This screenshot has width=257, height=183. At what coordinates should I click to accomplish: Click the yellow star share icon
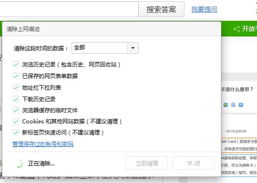226,105
